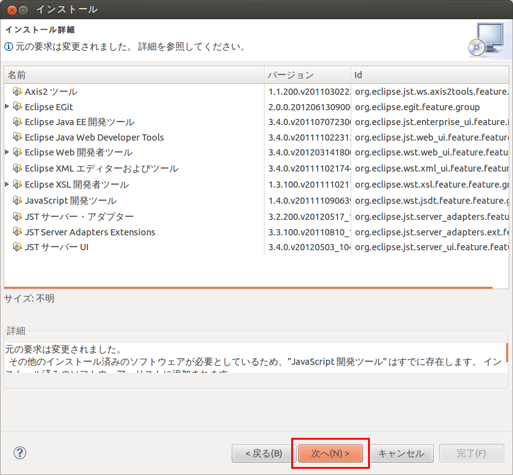Click the icon beside JST Server Adapters Extensions

(17, 232)
